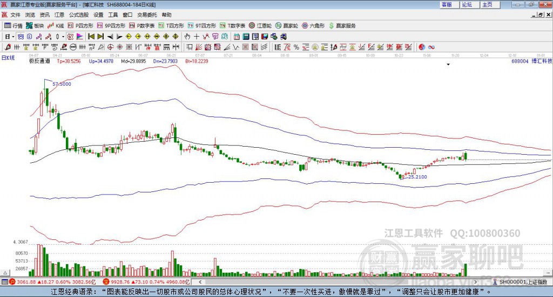Click the Md=29.8895 value
The width and height of the screenshot is (553, 297).
pyautogui.click(x=133, y=61)
